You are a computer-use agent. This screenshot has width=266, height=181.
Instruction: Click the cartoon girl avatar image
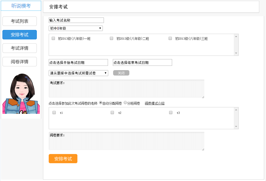pyautogui.click(x=21, y=94)
